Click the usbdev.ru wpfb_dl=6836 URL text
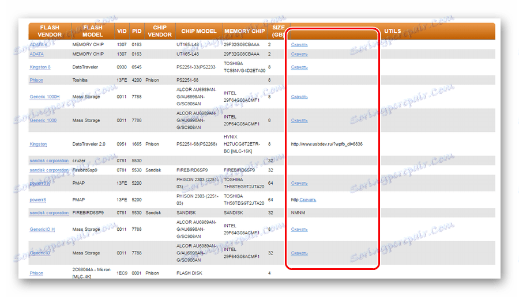Viewport: 519px width, 297px height. (327, 144)
